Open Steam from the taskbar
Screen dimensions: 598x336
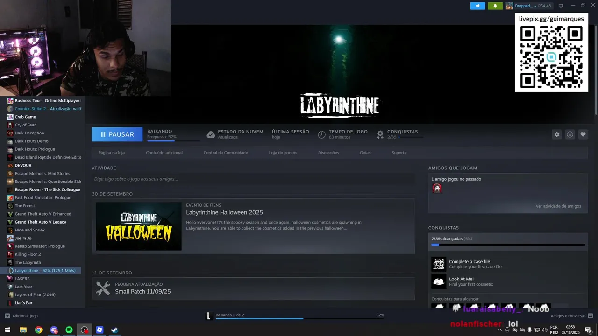tap(114, 330)
